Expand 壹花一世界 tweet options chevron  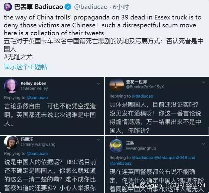point(204,82)
